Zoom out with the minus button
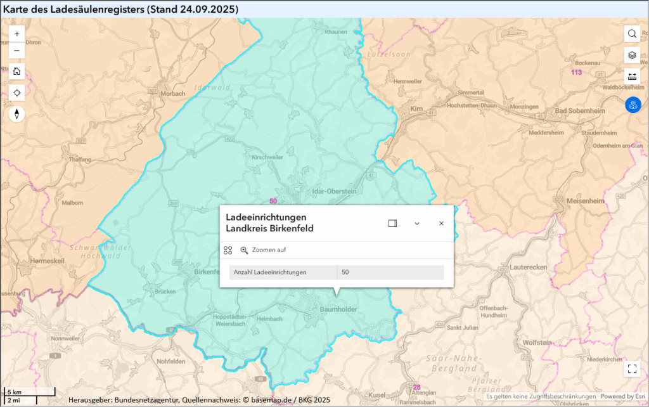The width and height of the screenshot is (649, 407). [x=16, y=51]
